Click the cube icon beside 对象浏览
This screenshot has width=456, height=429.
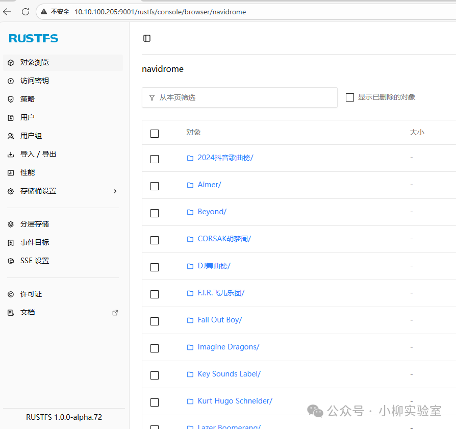[11, 63]
